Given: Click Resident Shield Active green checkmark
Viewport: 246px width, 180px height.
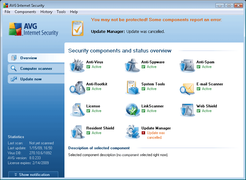Looking at the screenshot, I should pyautogui.click(x=88, y=133).
